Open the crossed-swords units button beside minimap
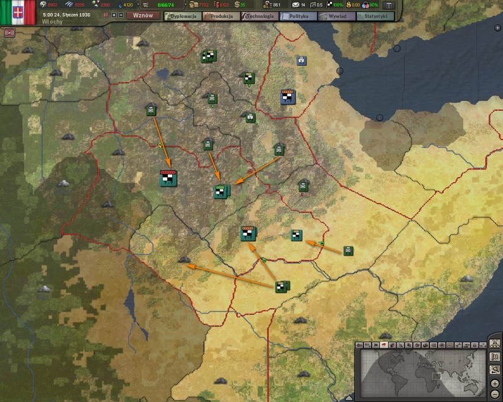Image resolution: width=503 pixels, height=402 pixels. click(495, 344)
